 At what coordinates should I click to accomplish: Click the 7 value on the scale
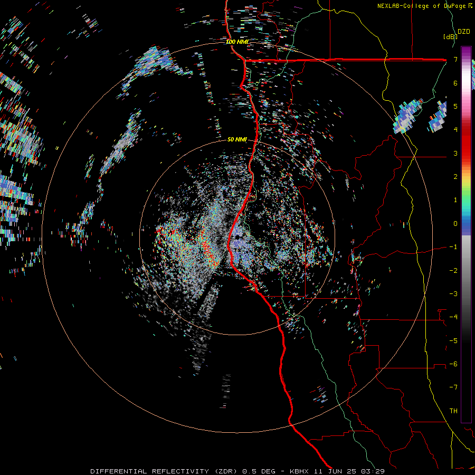[455, 59]
